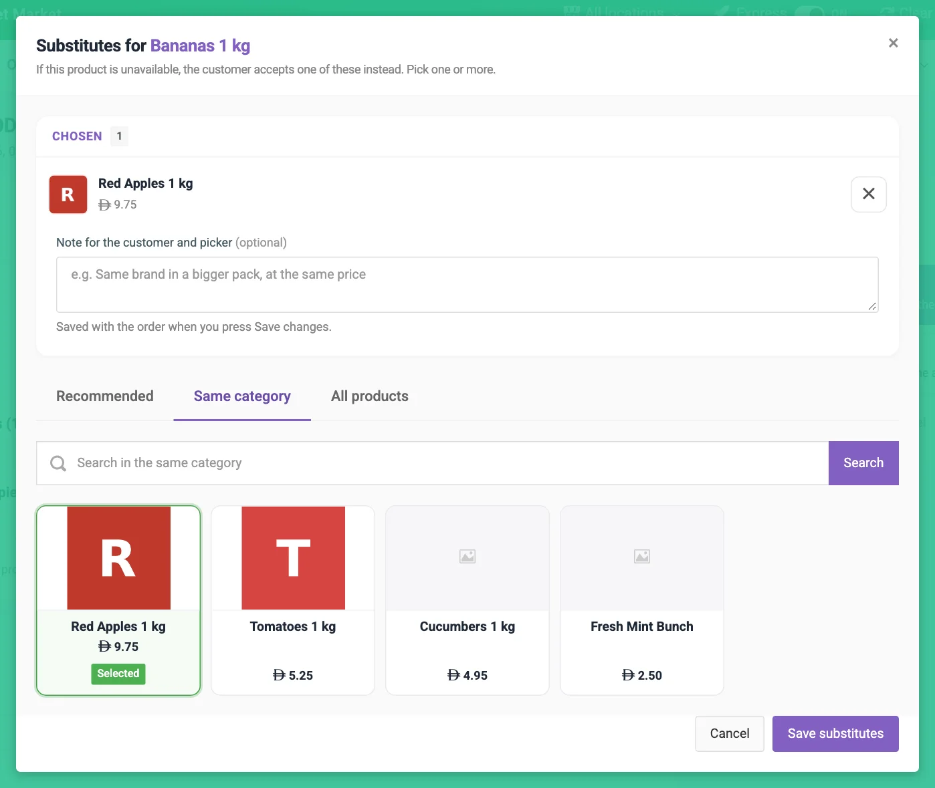Click the Red Apples R tile image
The image size is (935, 788).
click(x=118, y=558)
